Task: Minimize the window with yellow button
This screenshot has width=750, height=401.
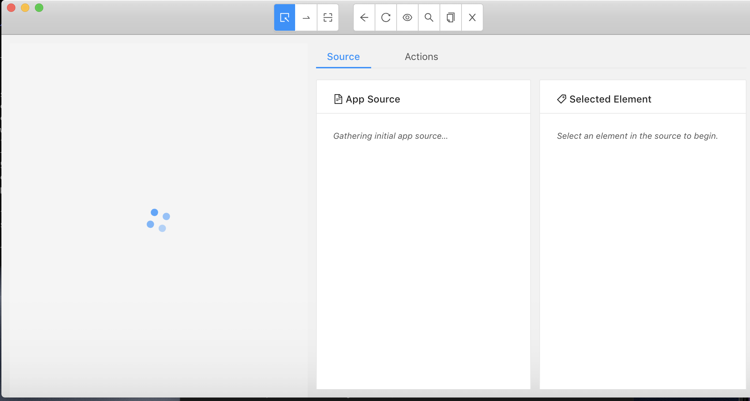Action: (25, 8)
